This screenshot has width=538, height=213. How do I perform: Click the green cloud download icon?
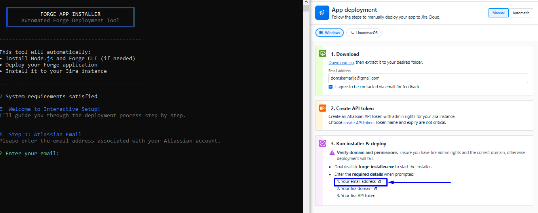click(323, 54)
